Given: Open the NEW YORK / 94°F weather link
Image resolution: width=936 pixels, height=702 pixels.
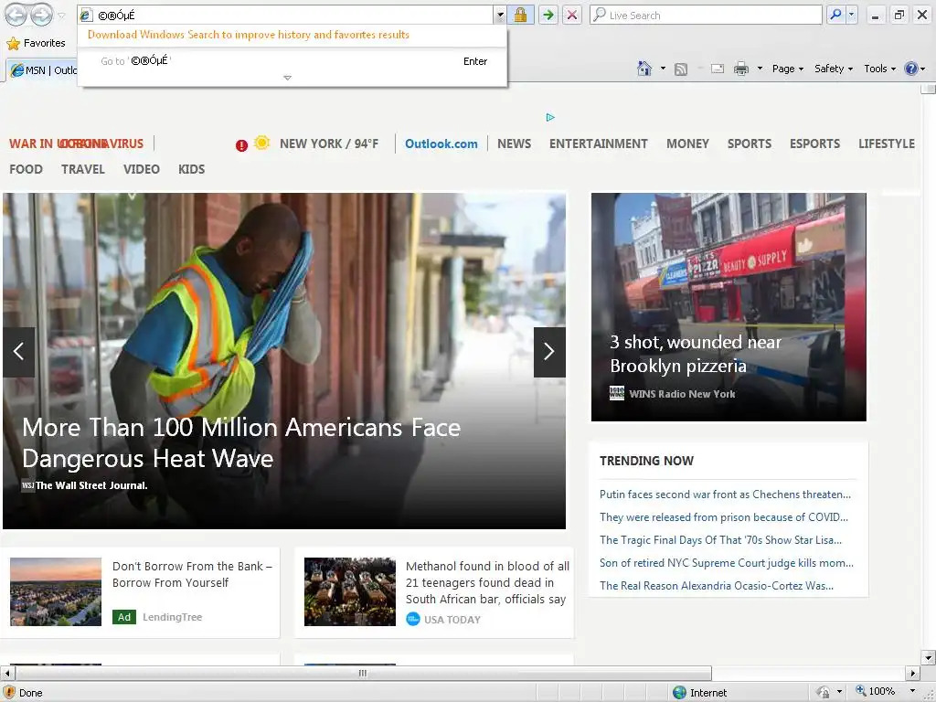Looking at the screenshot, I should (329, 144).
